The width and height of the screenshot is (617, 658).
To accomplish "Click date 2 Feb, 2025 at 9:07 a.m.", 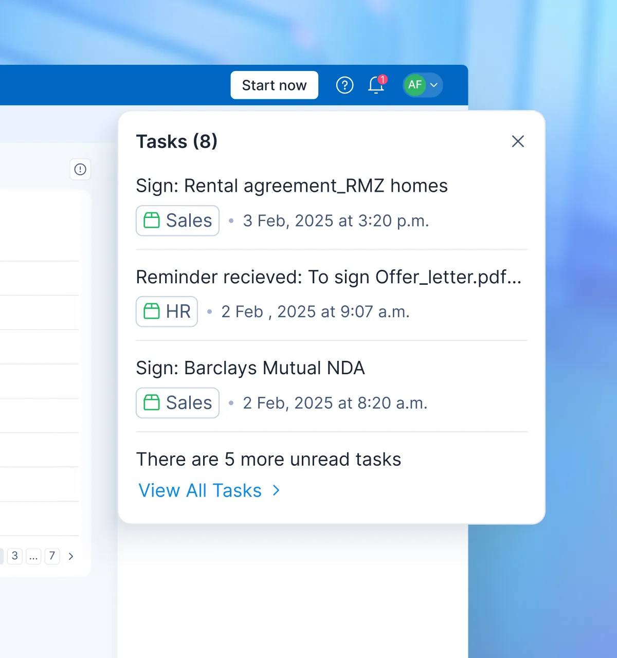I will [315, 312].
